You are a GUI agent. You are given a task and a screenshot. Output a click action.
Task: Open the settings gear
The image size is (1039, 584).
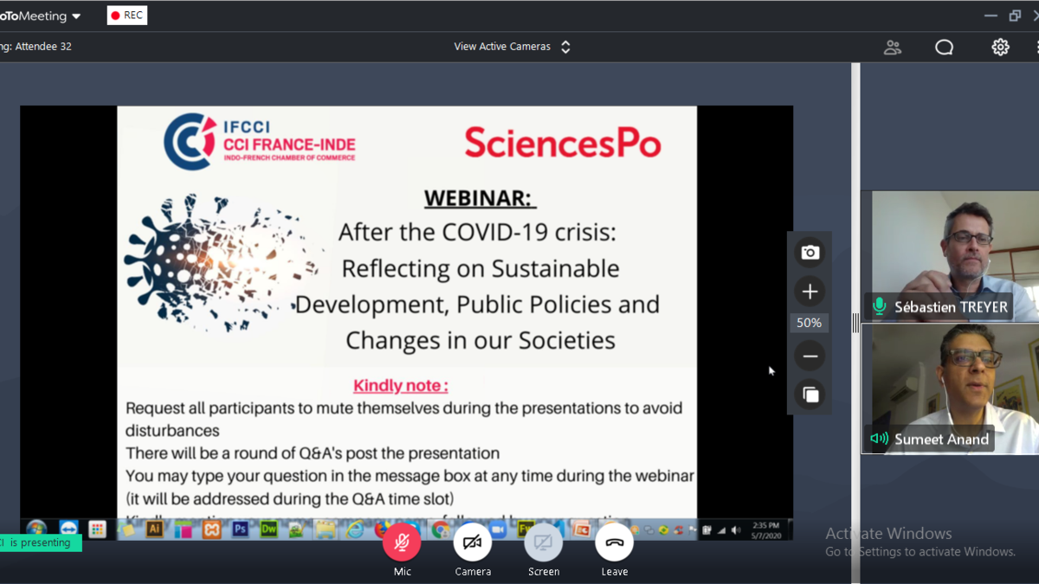(1000, 47)
